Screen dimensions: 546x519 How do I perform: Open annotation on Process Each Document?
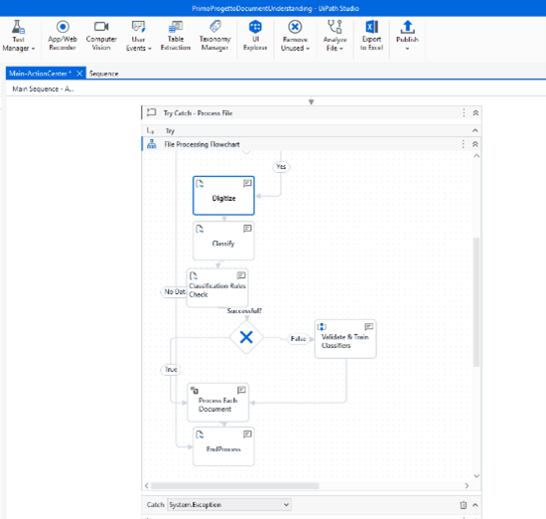click(241, 390)
